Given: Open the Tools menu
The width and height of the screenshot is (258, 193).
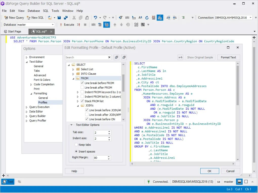Looking at the screenshot, I should click(x=55, y=11).
